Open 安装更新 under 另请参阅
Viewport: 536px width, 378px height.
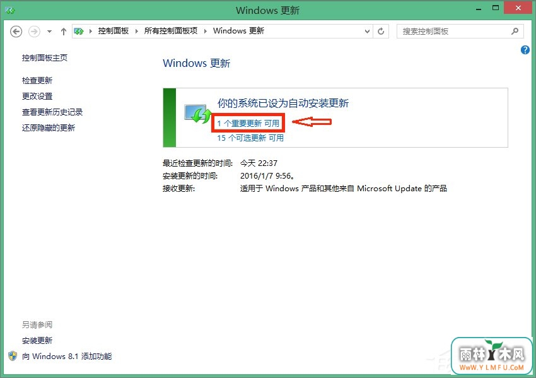tap(37, 340)
